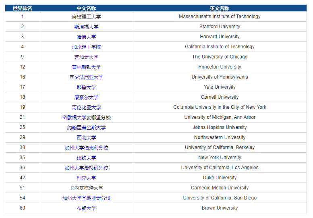
Task: Select the 麻省理工大学 cell text
Action: coord(86,17)
